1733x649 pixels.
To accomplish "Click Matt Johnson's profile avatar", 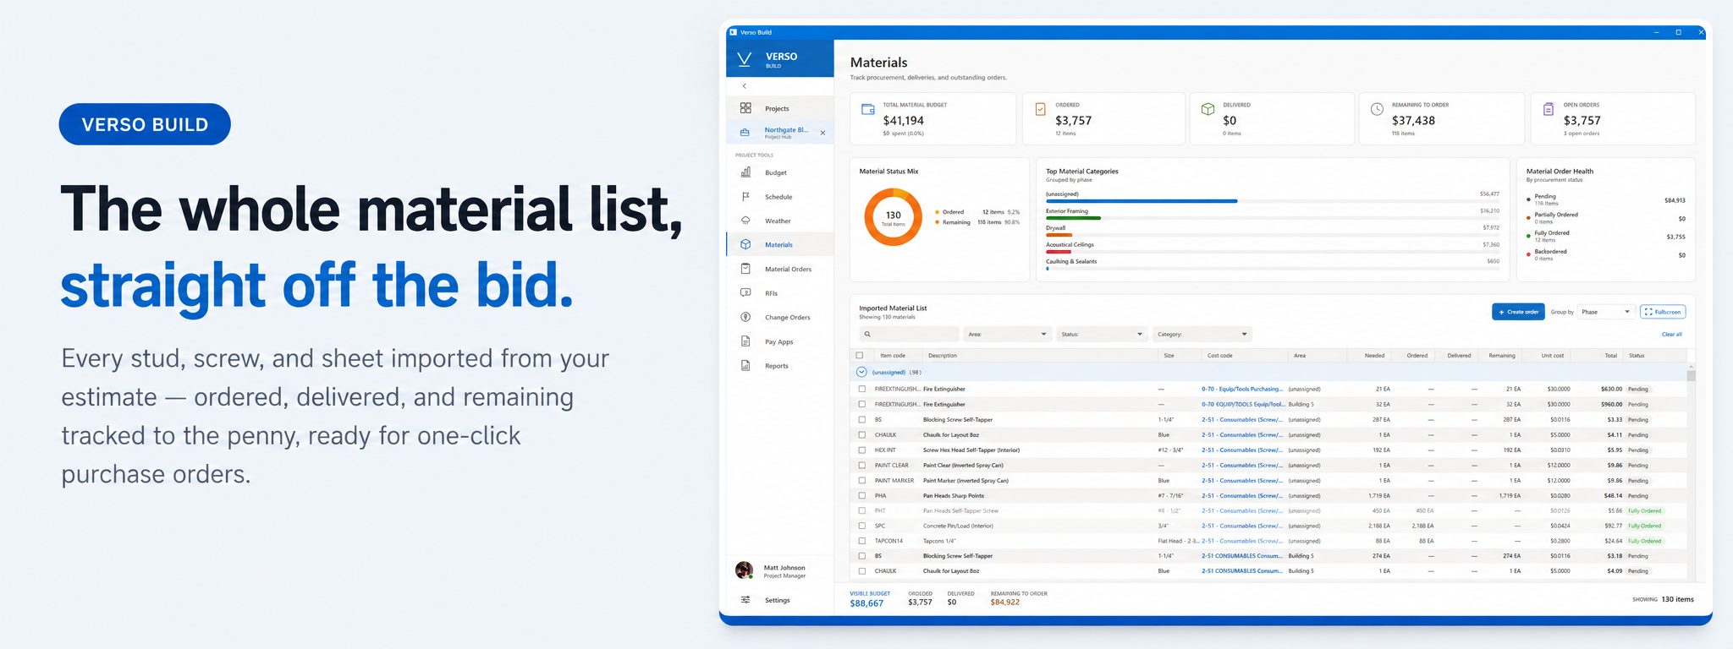I will (x=745, y=570).
